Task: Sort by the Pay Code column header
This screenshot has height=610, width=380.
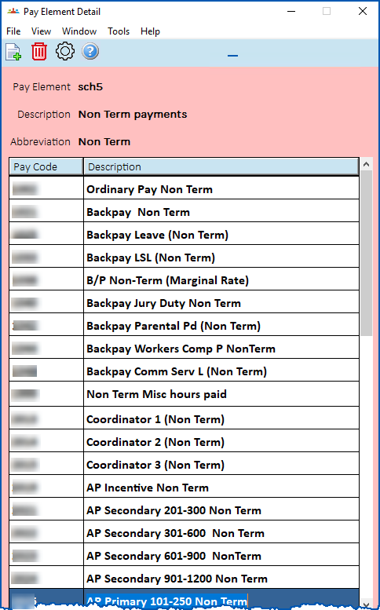Action: (x=46, y=167)
